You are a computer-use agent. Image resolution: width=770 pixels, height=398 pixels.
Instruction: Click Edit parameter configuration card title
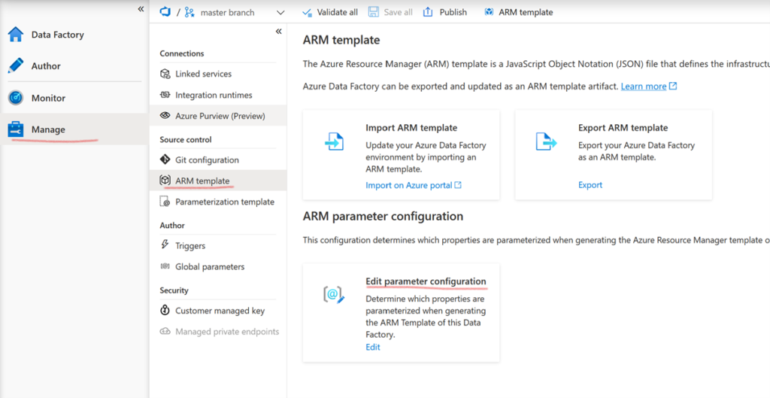click(x=426, y=281)
